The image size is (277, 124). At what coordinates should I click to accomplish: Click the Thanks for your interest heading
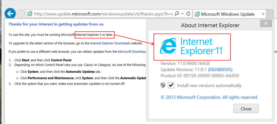tap(56, 24)
